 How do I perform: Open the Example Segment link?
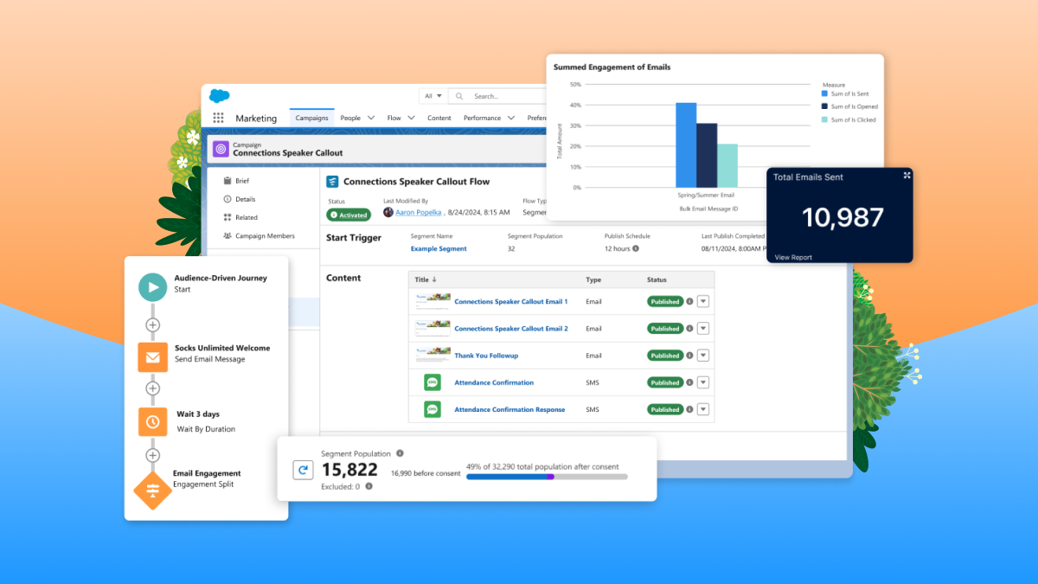point(438,249)
